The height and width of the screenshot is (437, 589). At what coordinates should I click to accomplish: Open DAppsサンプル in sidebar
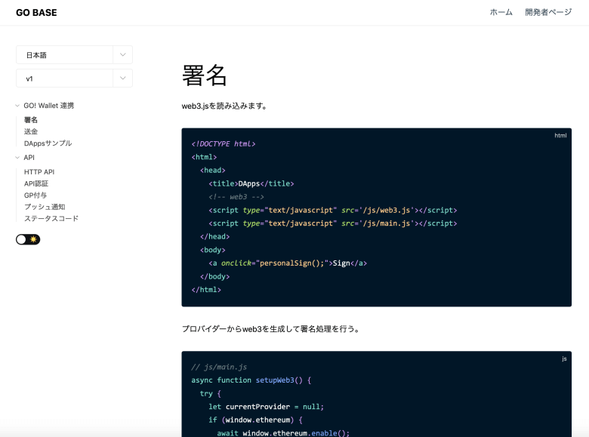(48, 143)
